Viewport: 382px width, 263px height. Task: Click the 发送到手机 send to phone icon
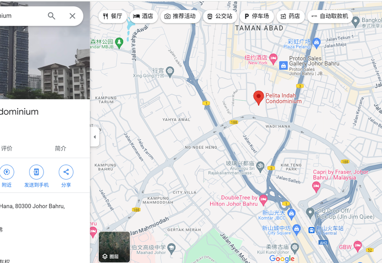coord(36,172)
